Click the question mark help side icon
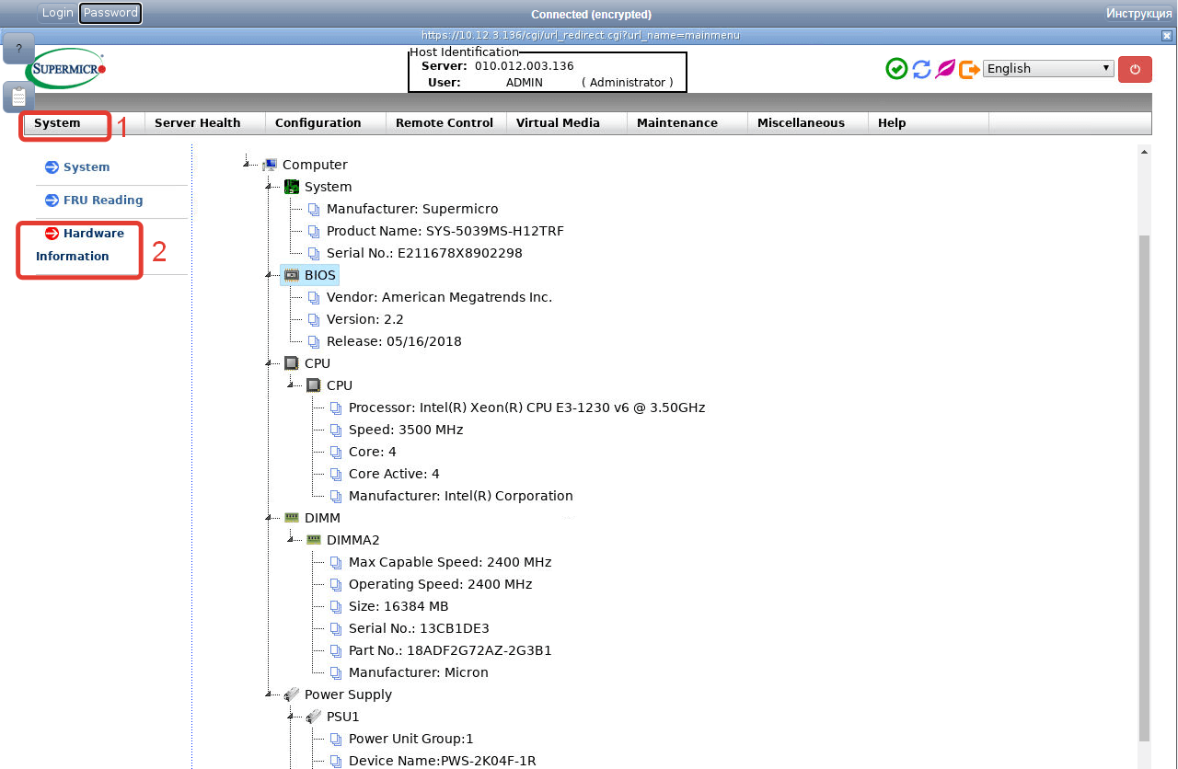Viewport: 1178px width, 769px height. click(x=18, y=49)
